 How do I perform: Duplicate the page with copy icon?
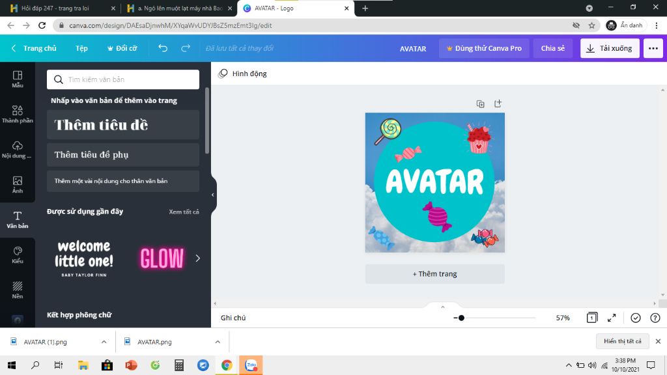click(480, 104)
